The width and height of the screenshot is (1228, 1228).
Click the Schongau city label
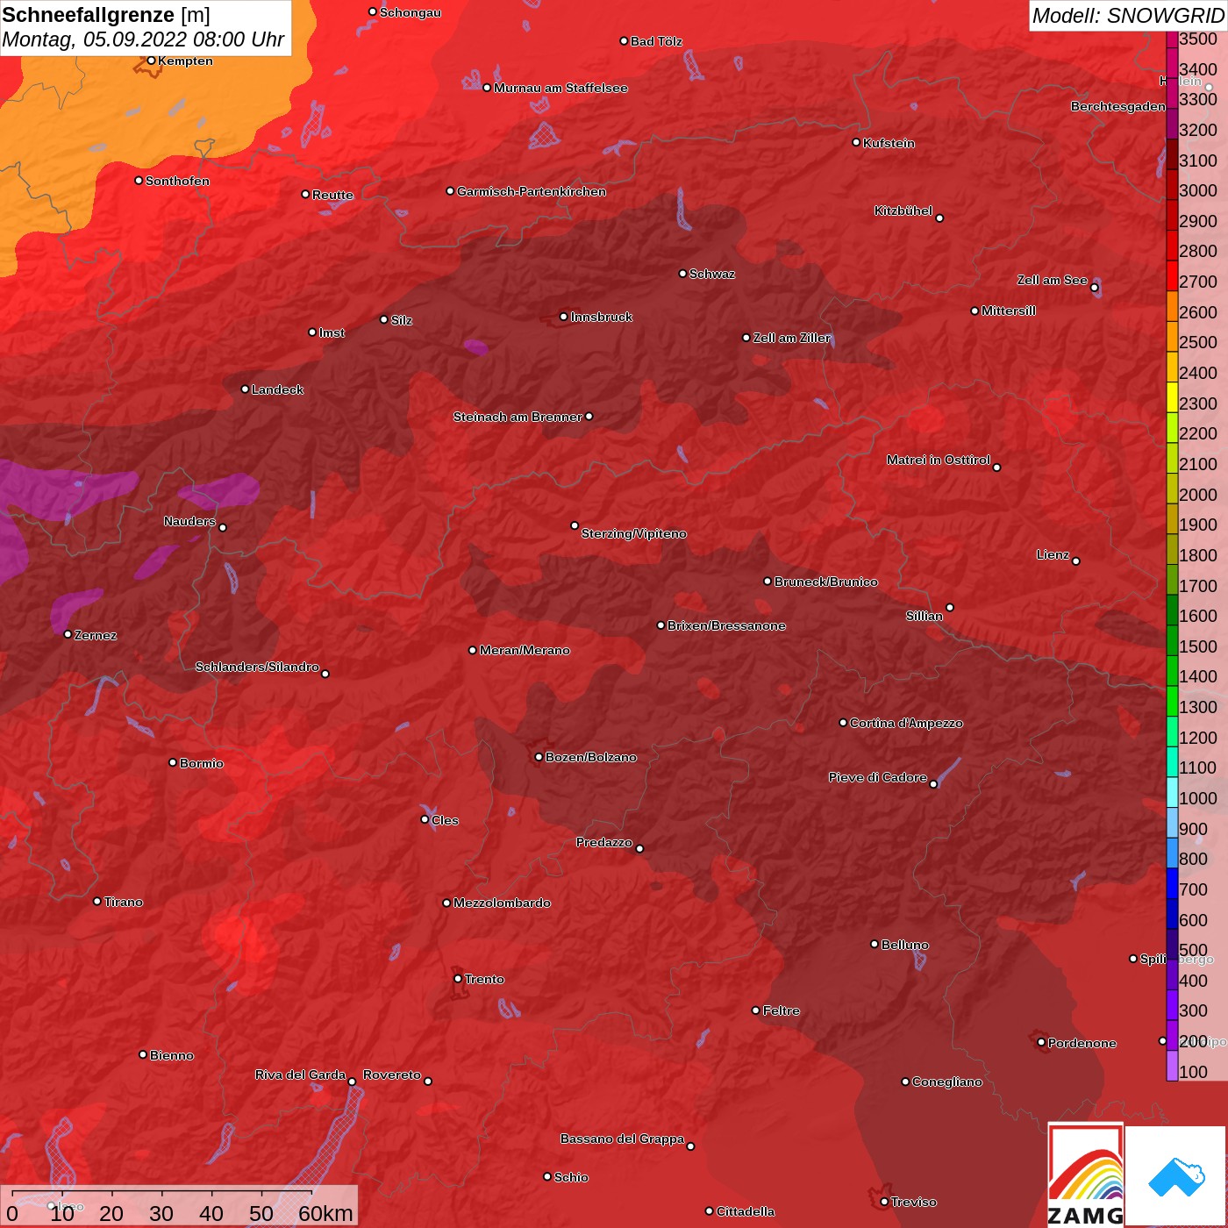pyautogui.click(x=411, y=12)
